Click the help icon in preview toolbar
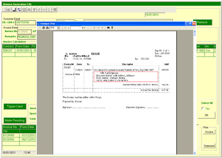 point(112,28)
